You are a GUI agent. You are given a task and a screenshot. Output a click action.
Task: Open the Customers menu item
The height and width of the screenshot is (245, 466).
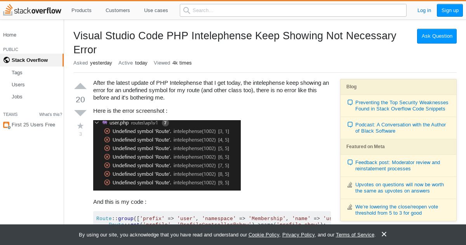click(x=118, y=10)
